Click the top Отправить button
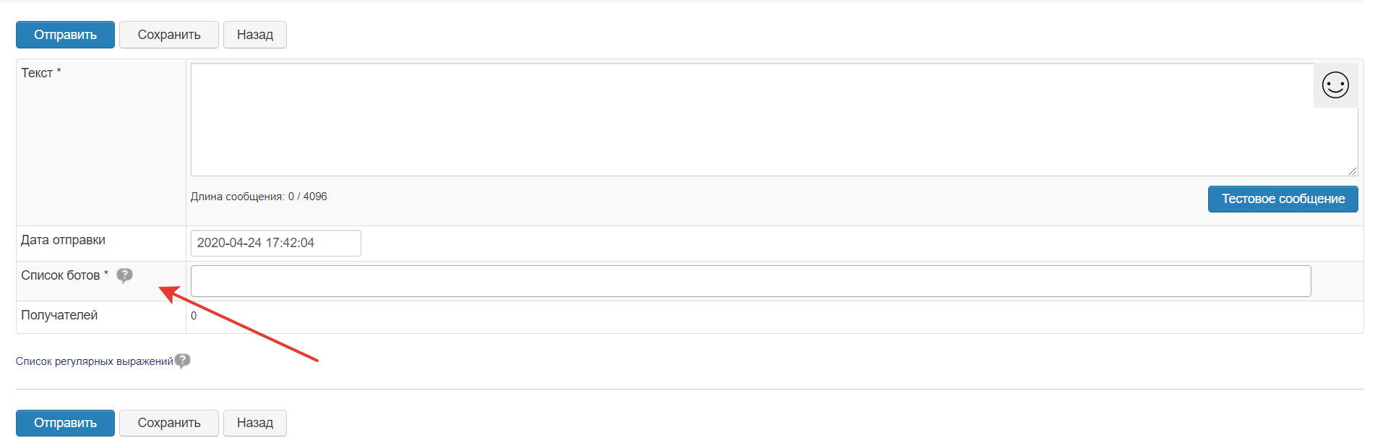 (x=65, y=35)
